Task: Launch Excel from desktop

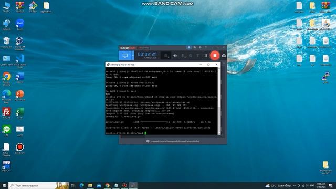Action: click(x=20, y=113)
